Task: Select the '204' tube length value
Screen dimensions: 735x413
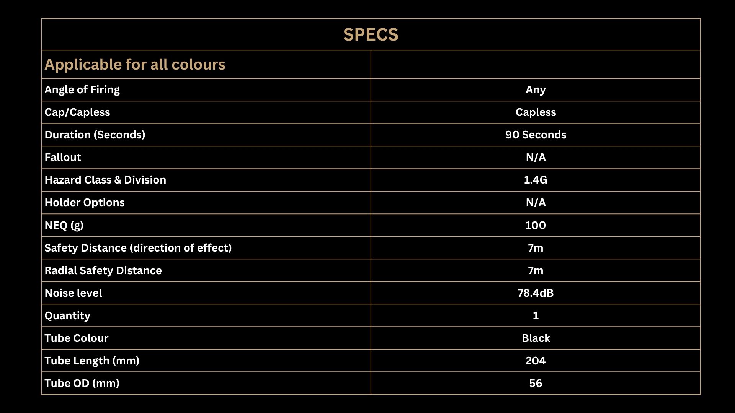Action: 536,361
